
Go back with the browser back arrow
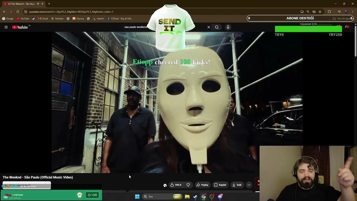(4, 12)
